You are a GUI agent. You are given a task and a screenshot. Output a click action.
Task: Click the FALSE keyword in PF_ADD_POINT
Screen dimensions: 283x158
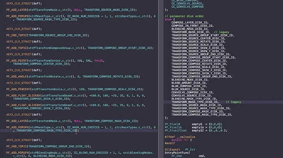click(x=98, y=61)
